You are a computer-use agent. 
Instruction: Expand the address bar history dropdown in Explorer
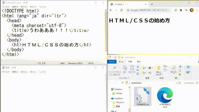(x=177, y=83)
